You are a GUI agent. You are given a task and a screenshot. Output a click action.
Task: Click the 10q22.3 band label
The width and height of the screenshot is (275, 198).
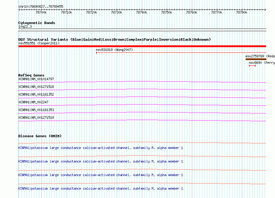coord(25,27)
